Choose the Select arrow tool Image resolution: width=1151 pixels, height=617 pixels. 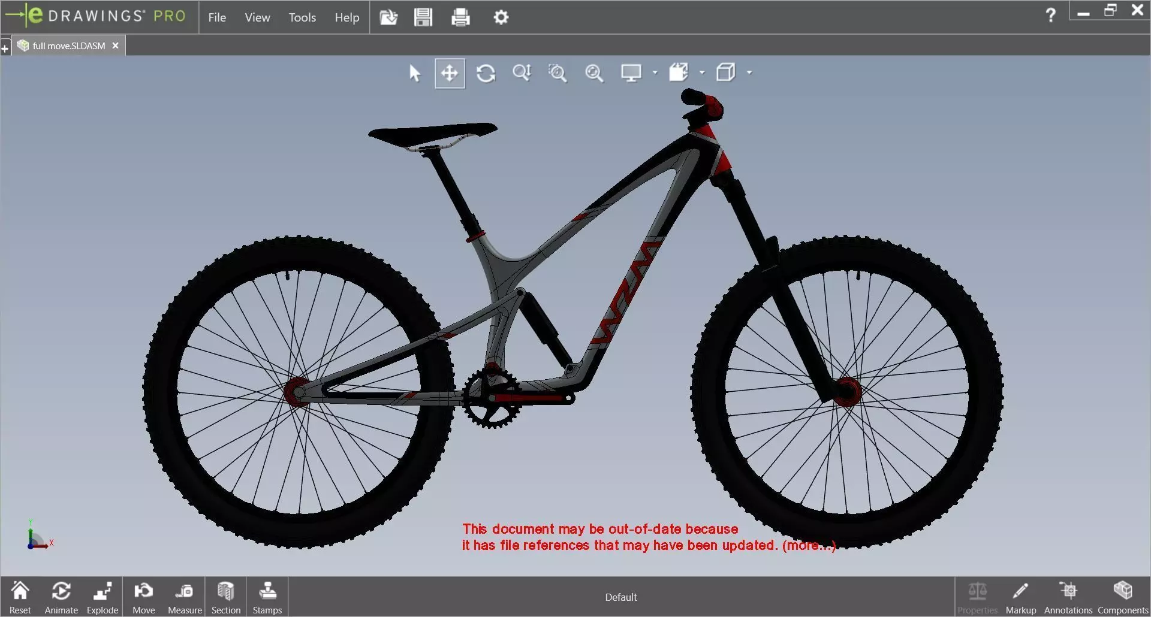415,73
